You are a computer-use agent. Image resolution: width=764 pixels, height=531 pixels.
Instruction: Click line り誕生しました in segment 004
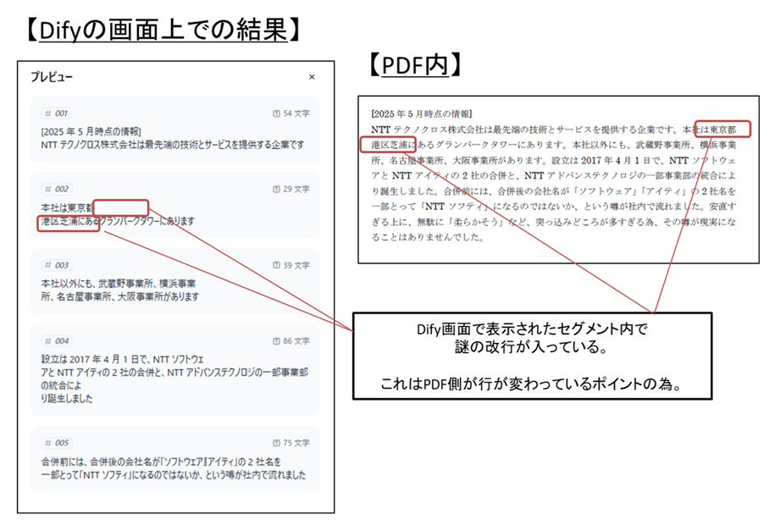pyautogui.click(x=67, y=399)
